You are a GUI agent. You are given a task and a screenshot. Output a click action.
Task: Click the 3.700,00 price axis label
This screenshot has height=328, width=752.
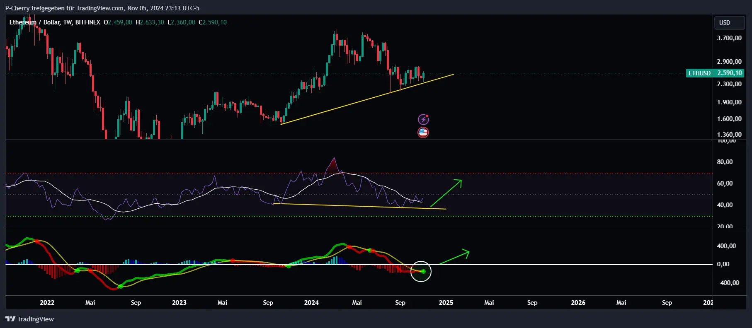pos(729,38)
